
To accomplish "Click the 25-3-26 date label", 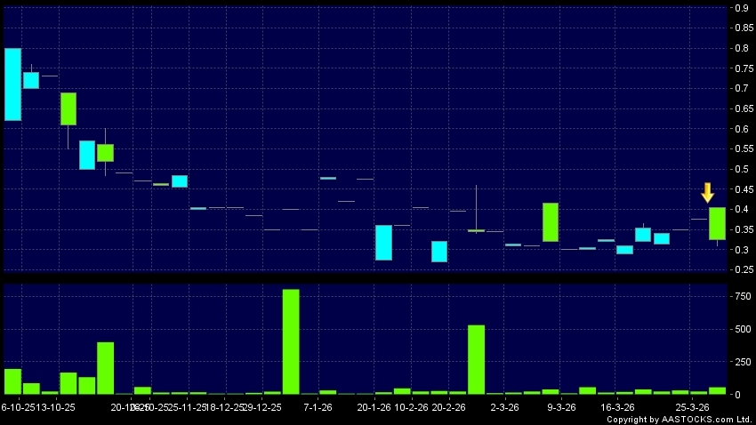I will click(x=692, y=406).
